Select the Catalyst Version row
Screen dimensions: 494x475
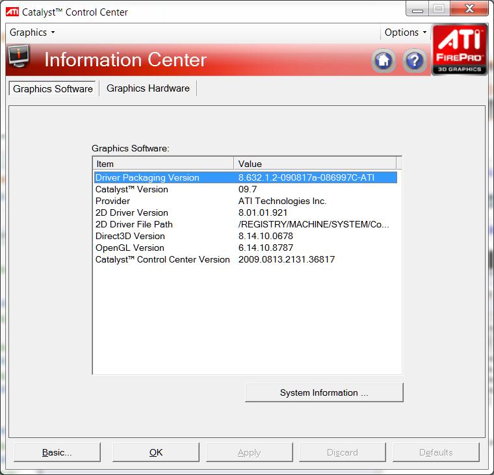(246, 189)
